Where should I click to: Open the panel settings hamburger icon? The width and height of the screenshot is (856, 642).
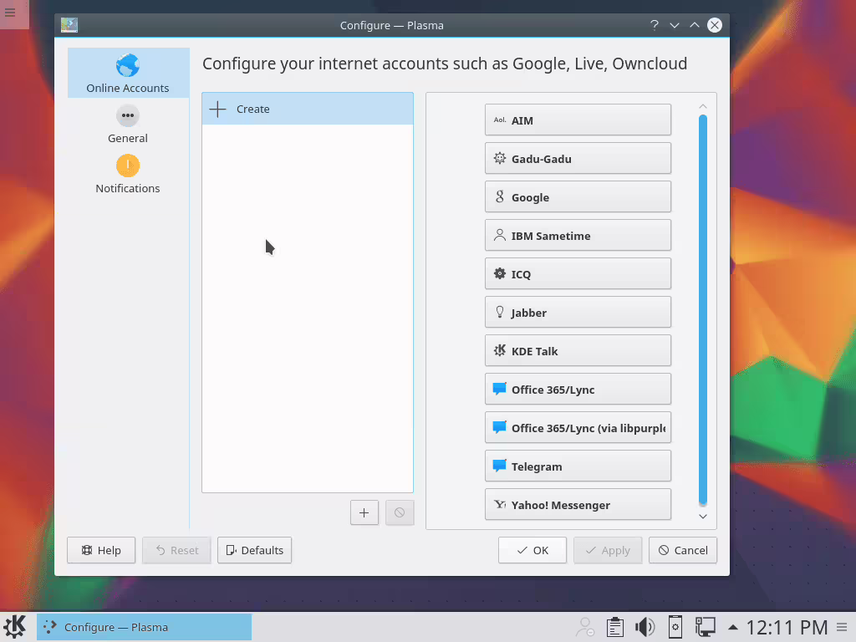[843, 627]
